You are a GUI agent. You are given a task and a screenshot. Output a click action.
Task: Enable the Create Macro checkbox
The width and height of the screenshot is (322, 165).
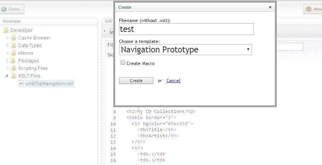[x=123, y=63]
